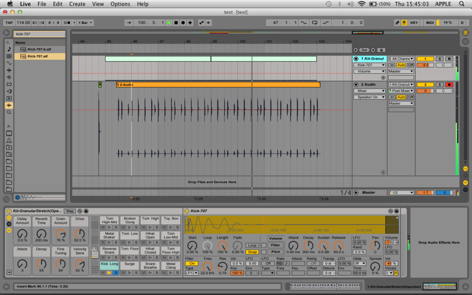Screen dimensions: 472x295
Task: Toggle the Follow arrow button
Action: [x=129, y=23]
